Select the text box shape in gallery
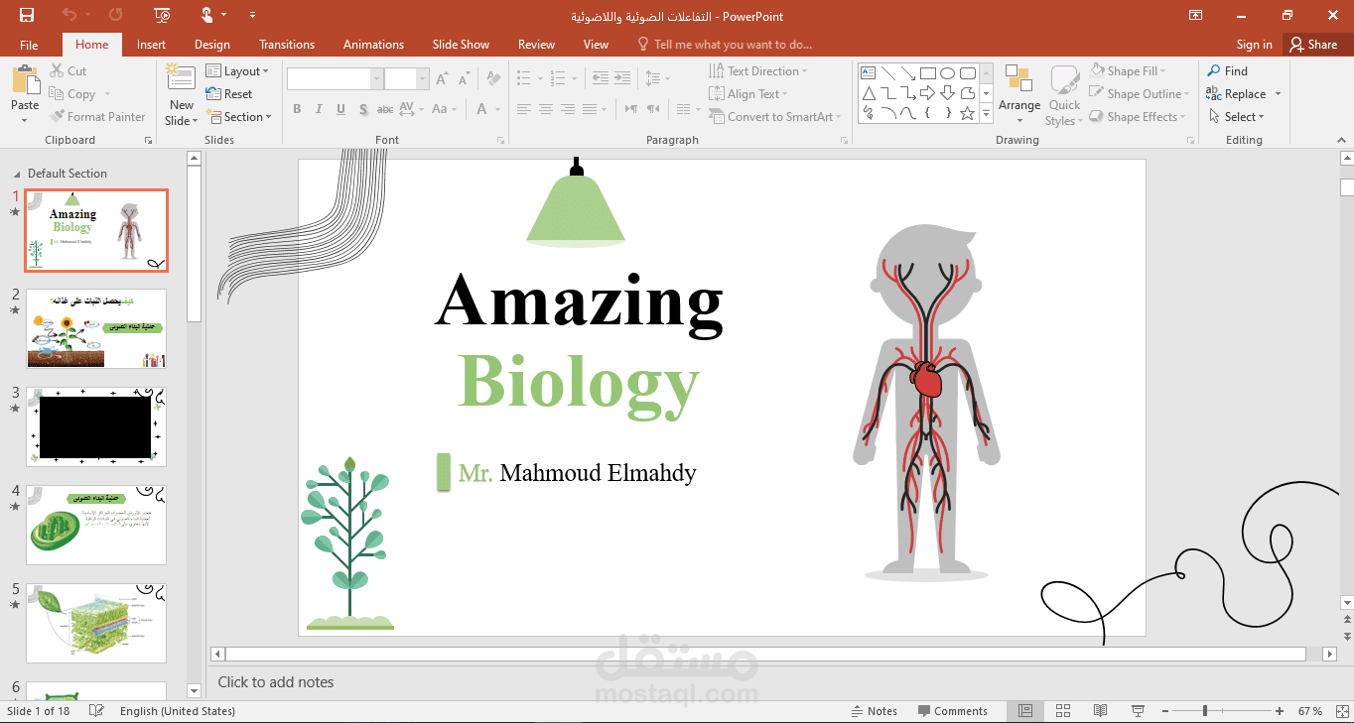Screen dimensions: 1354x723 (x=868, y=72)
